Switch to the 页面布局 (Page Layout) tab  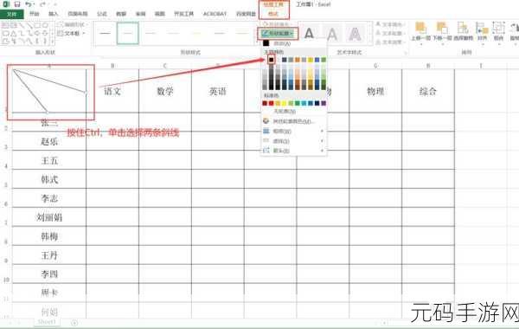78,14
